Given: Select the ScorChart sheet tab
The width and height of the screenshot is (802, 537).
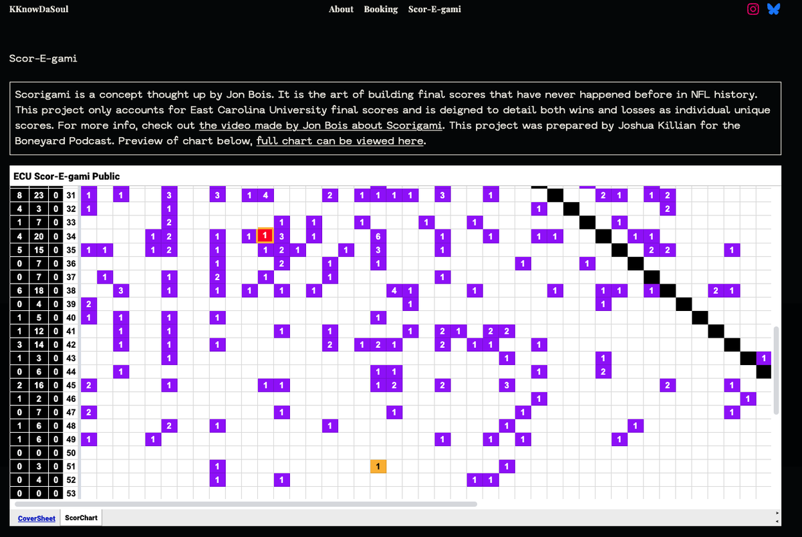Looking at the screenshot, I should pos(81,518).
